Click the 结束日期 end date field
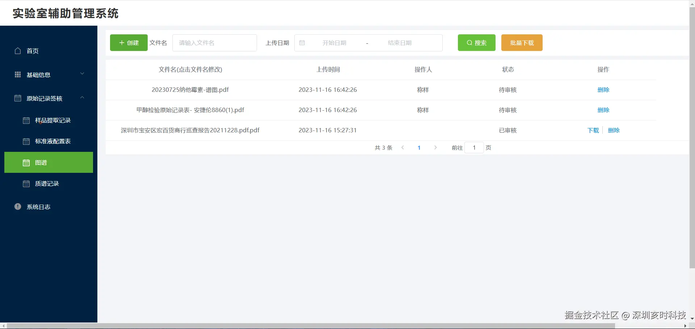The width and height of the screenshot is (695, 329). 400,43
